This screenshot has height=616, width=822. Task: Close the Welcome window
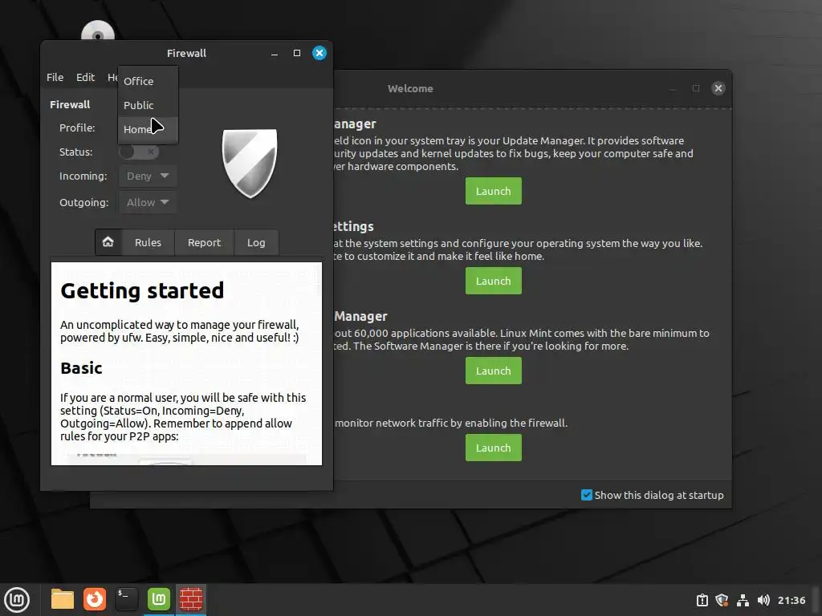pos(718,88)
